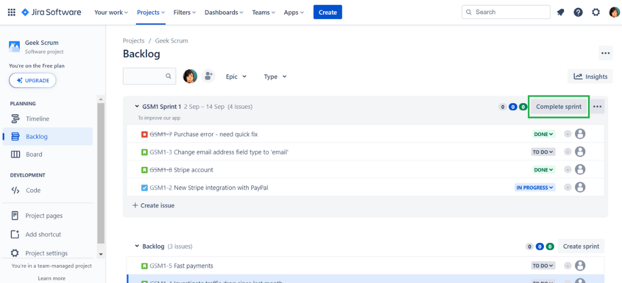Open the Your work menu

(x=111, y=12)
